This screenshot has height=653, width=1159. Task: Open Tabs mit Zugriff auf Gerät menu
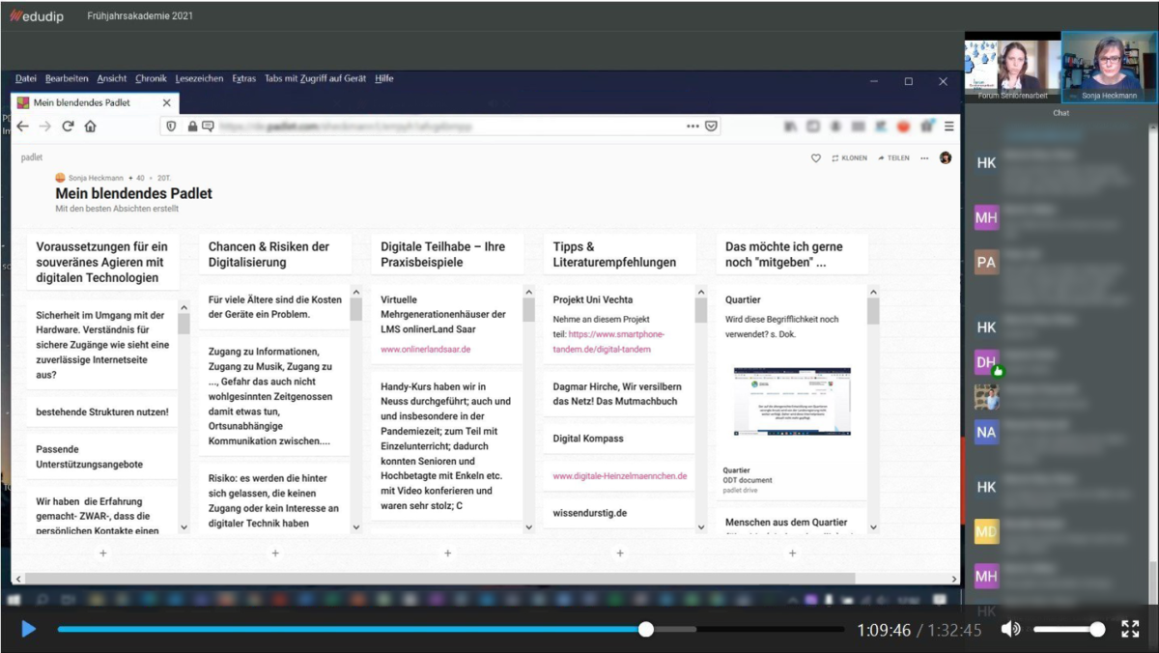(315, 79)
